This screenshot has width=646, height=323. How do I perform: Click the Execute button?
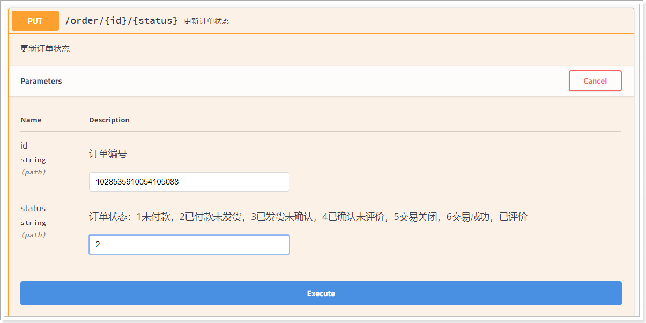(x=321, y=293)
